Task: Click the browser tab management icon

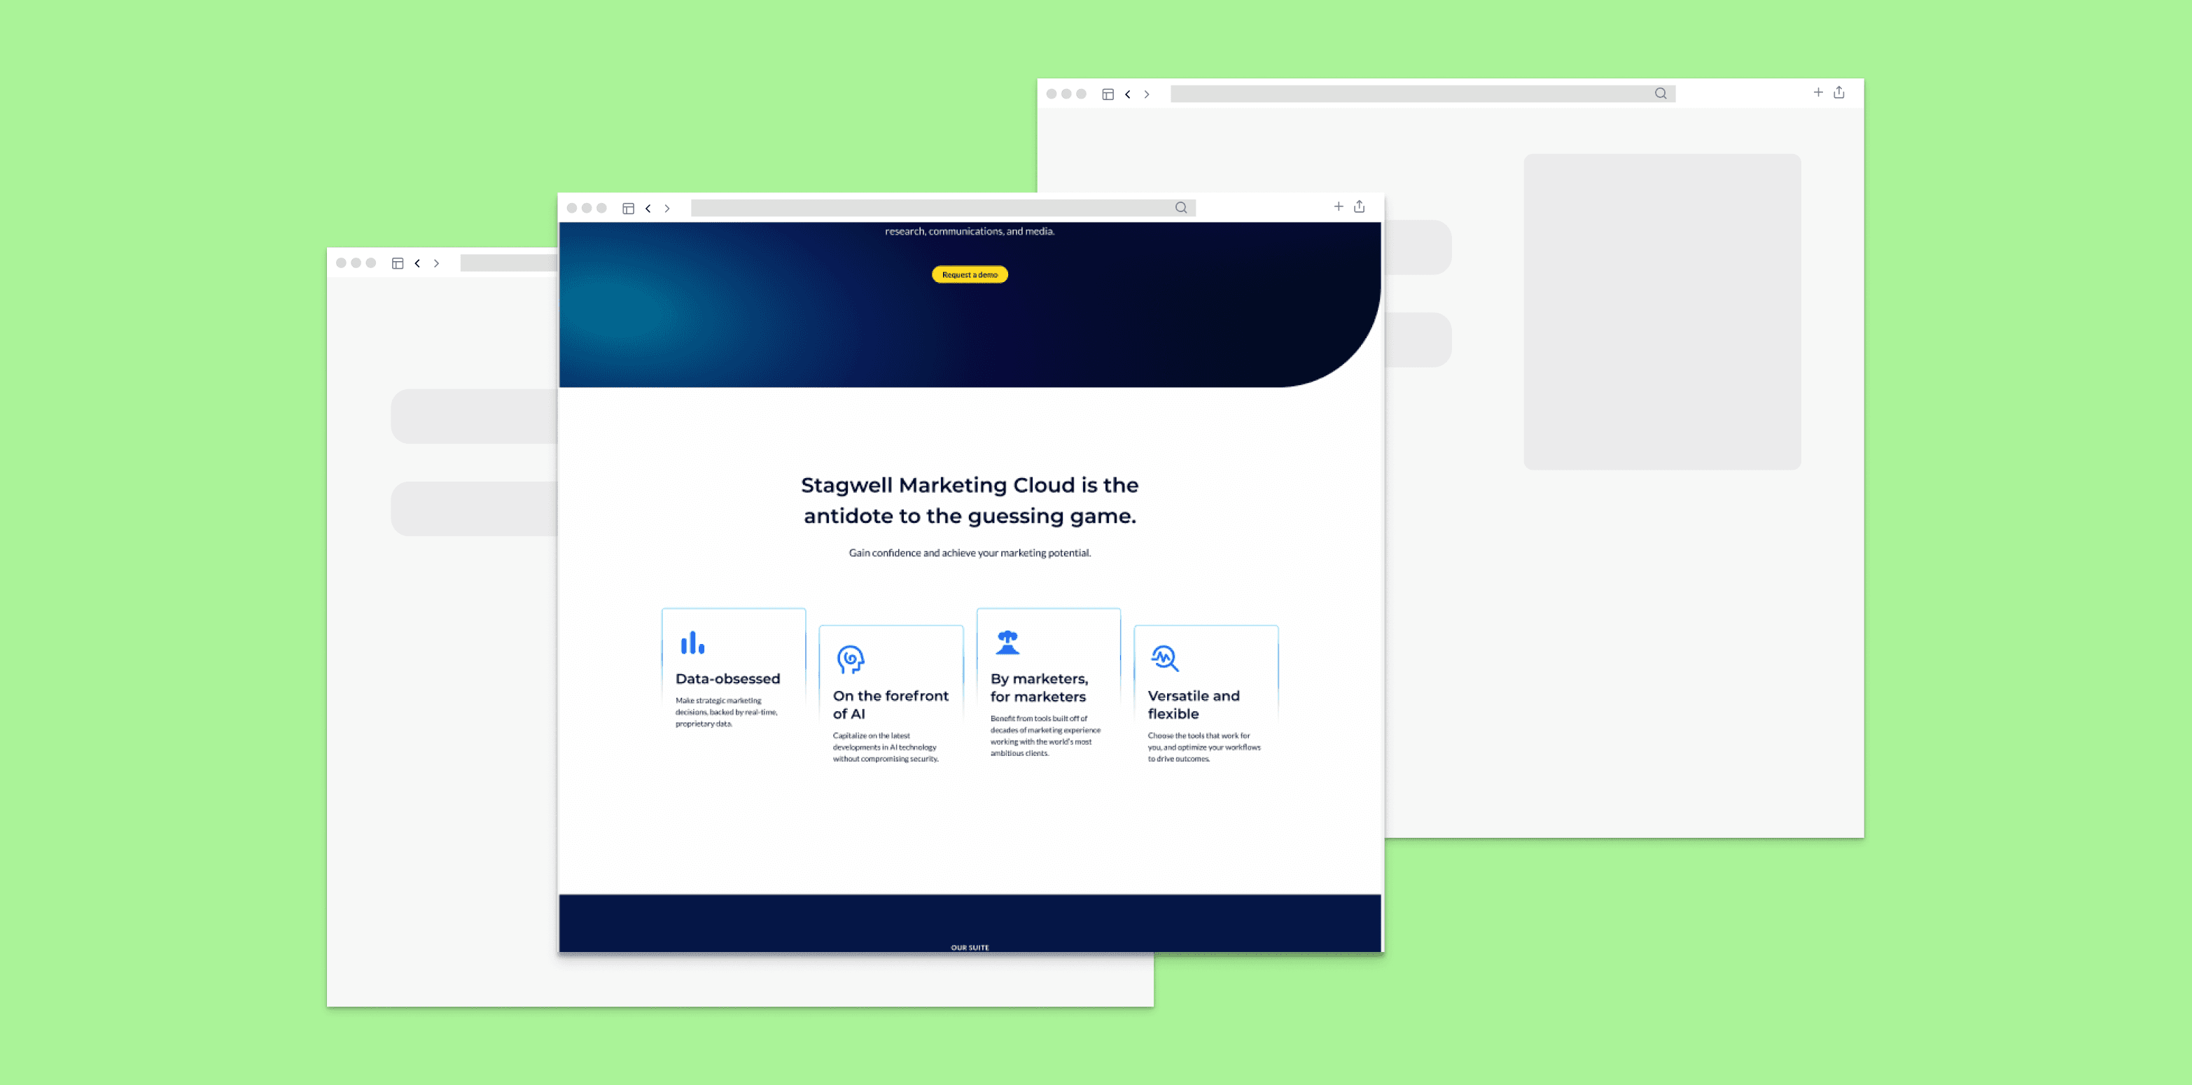Action: pos(628,209)
